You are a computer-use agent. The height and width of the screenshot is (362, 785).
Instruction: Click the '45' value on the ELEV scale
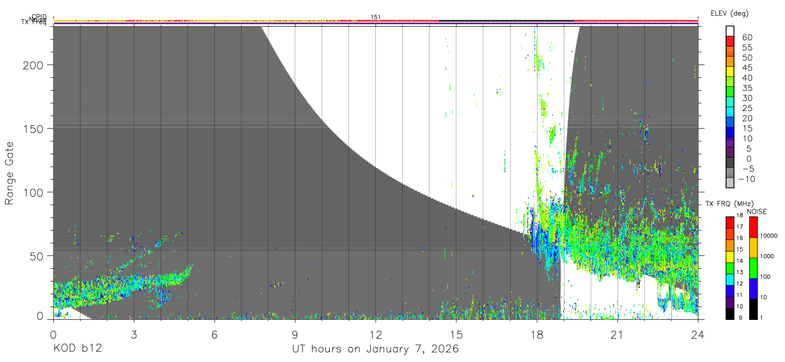(747, 68)
